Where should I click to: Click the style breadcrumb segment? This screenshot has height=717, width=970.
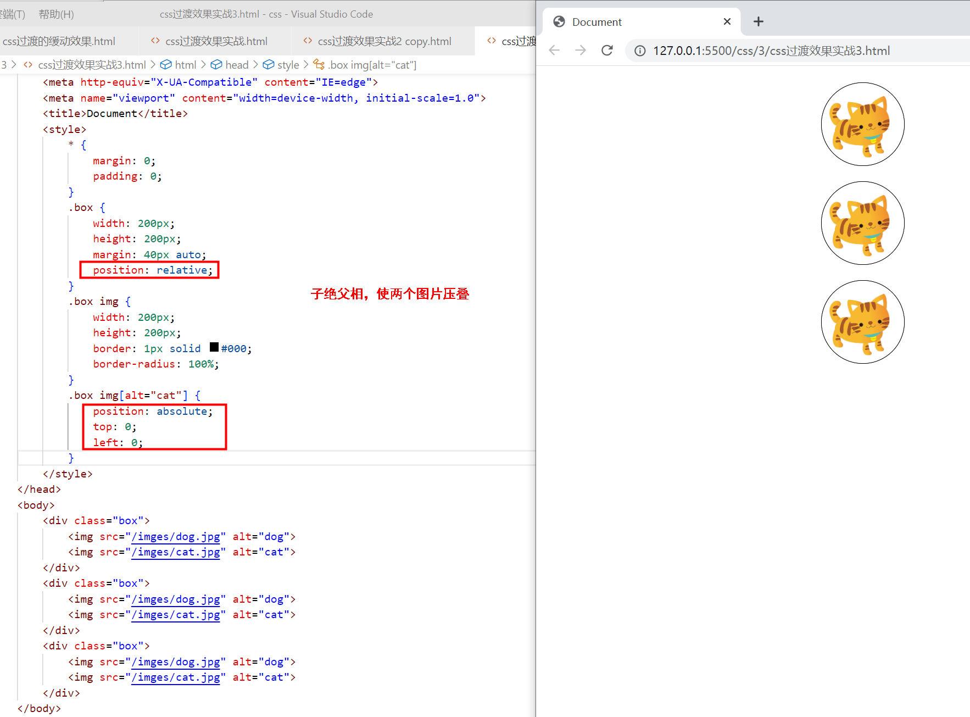tap(288, 65)
